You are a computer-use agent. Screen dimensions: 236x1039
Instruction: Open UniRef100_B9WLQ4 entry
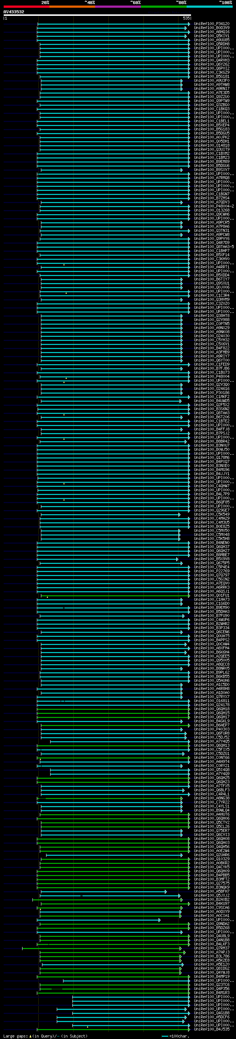click(211, 810)
